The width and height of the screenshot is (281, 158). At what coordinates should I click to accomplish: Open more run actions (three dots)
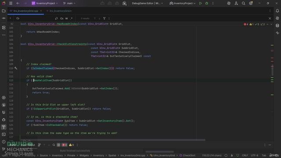point(213,3)
